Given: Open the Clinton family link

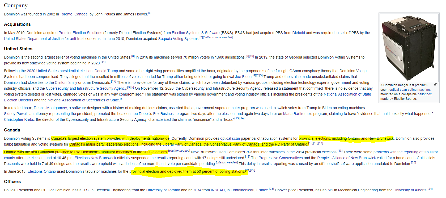Looking at the screenshot, I should point(66,82).
